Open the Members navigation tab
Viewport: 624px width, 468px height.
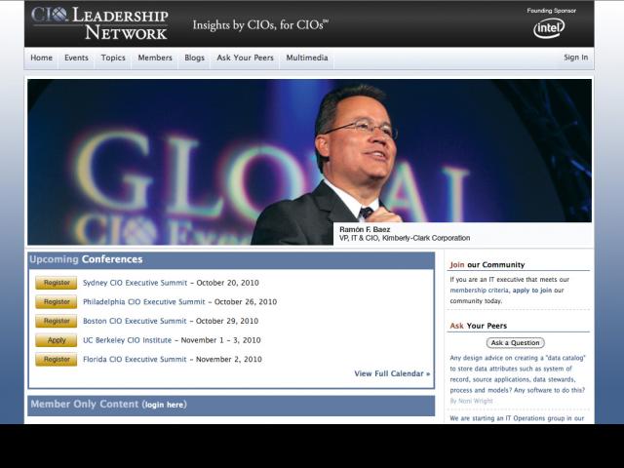155,58
